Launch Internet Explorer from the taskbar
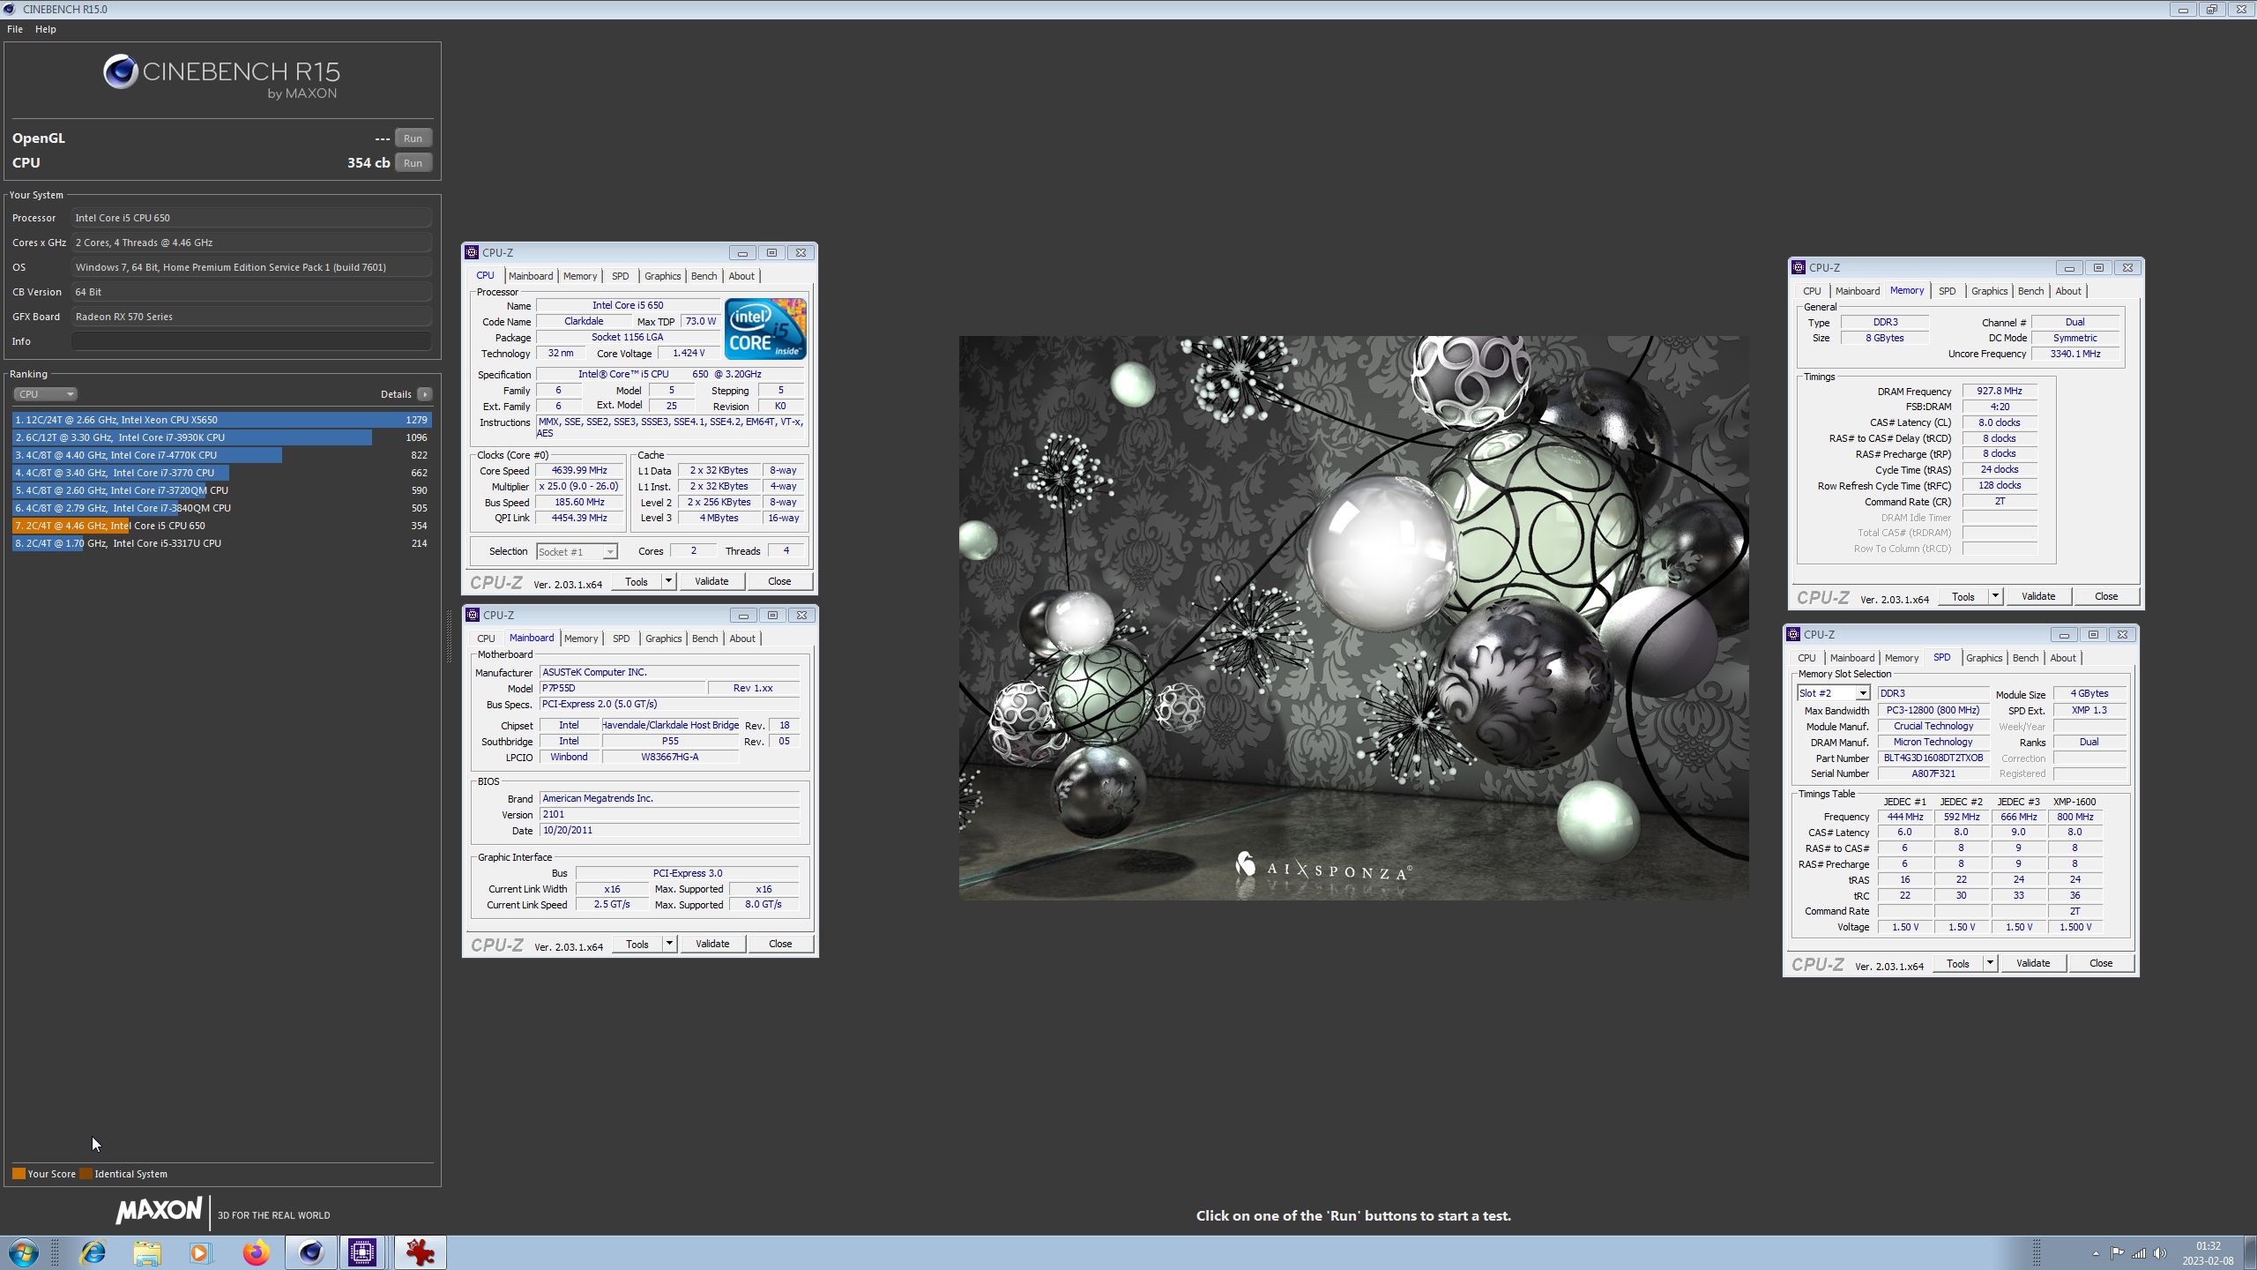Viewport: 2257px width, 1270px height. pos(93,1252)
